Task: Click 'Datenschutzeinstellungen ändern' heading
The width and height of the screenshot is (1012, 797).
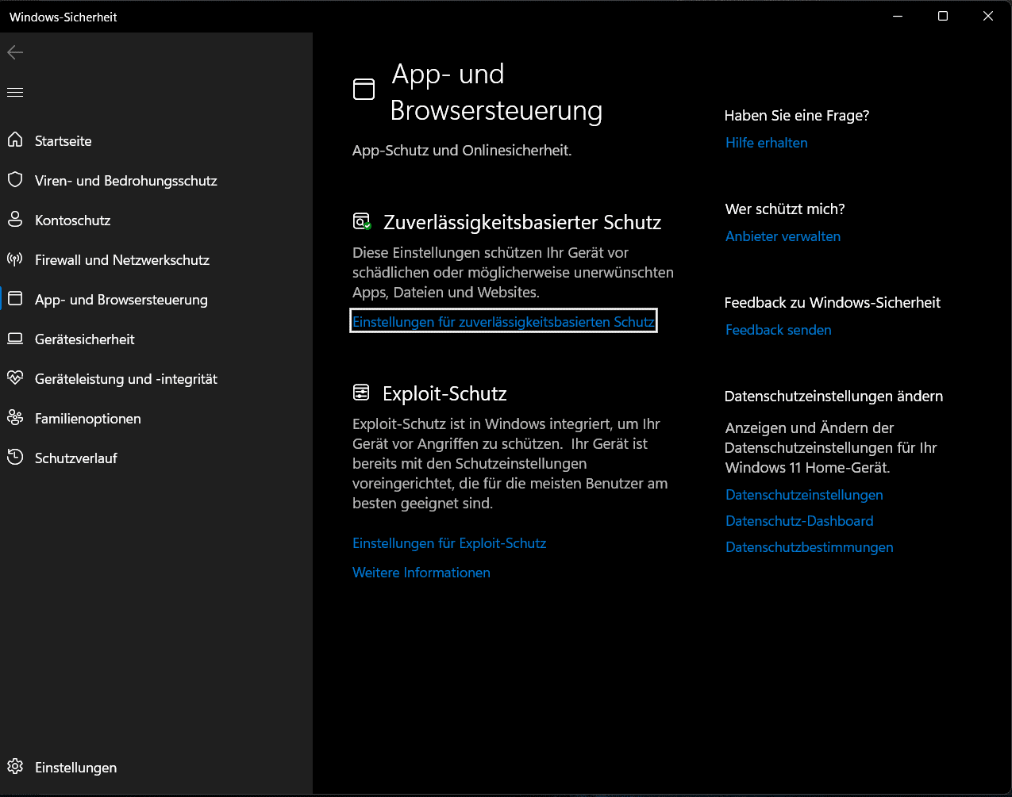Action: tap(833, 397)
